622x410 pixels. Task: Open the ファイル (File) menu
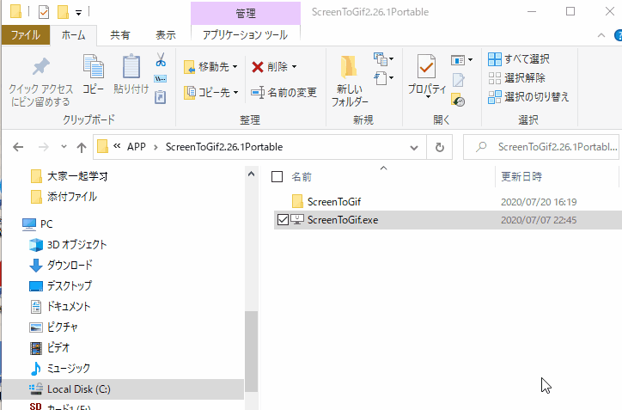coord(26,35)
